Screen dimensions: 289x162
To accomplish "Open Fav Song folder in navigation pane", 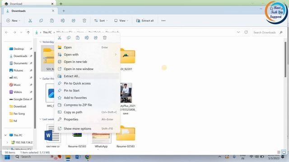I will (x=19, y=114).
